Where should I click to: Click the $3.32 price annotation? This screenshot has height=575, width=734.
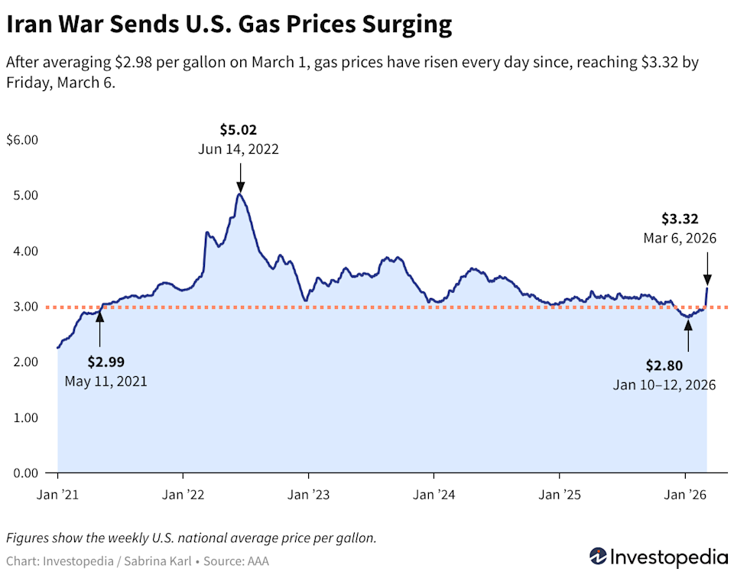680,219
